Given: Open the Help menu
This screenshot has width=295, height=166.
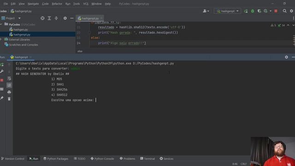Looking at the screenshot, I should [107, 4].
